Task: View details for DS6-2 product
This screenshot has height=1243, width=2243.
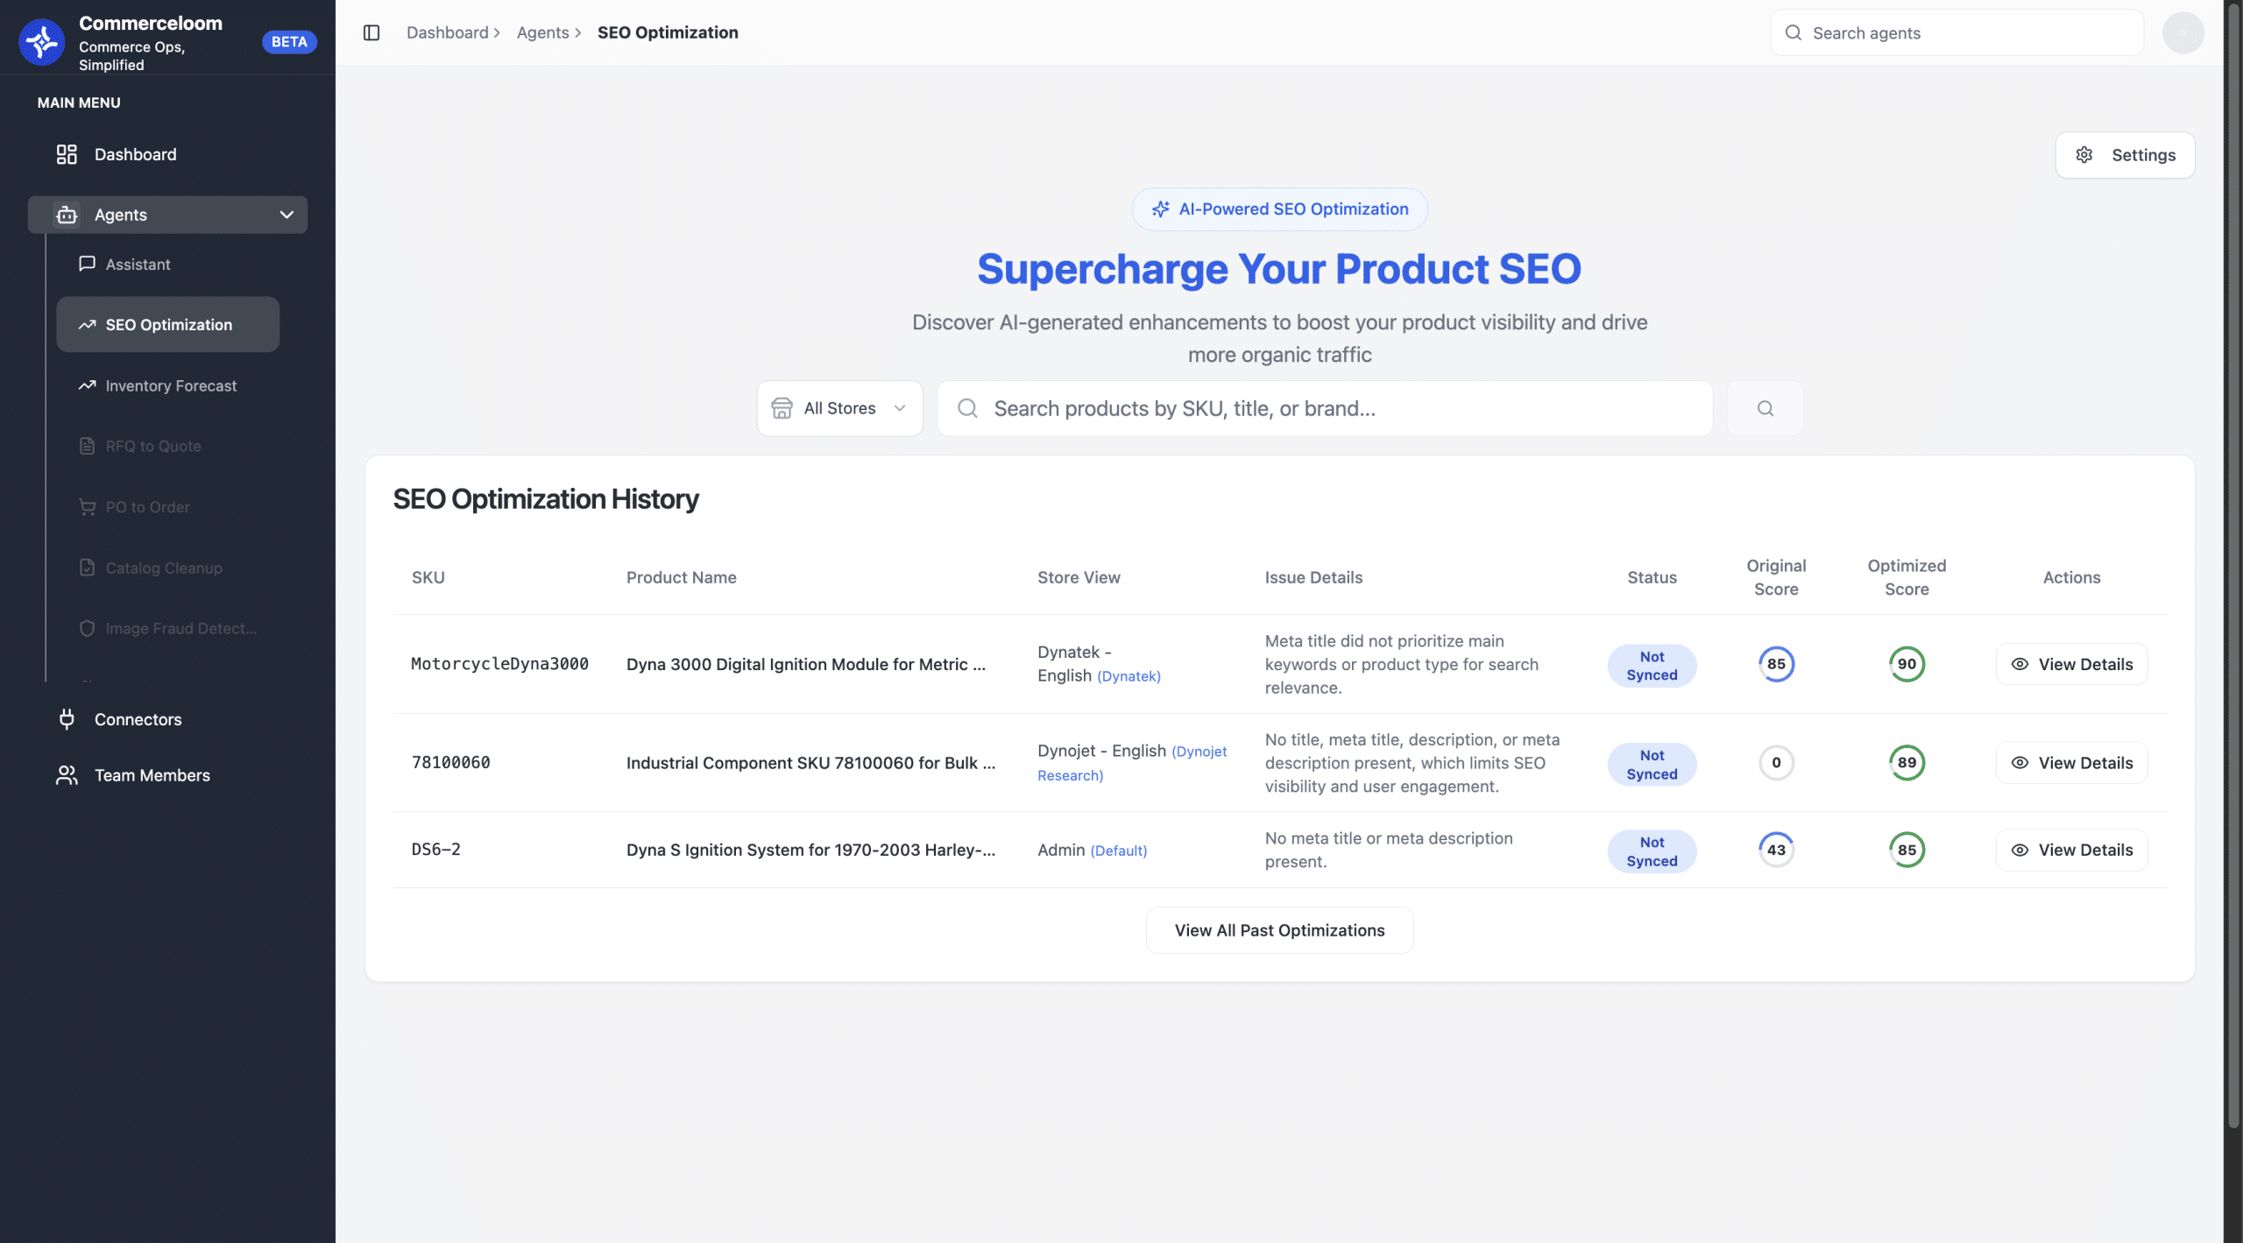Action: click(x=2071, y=850)
